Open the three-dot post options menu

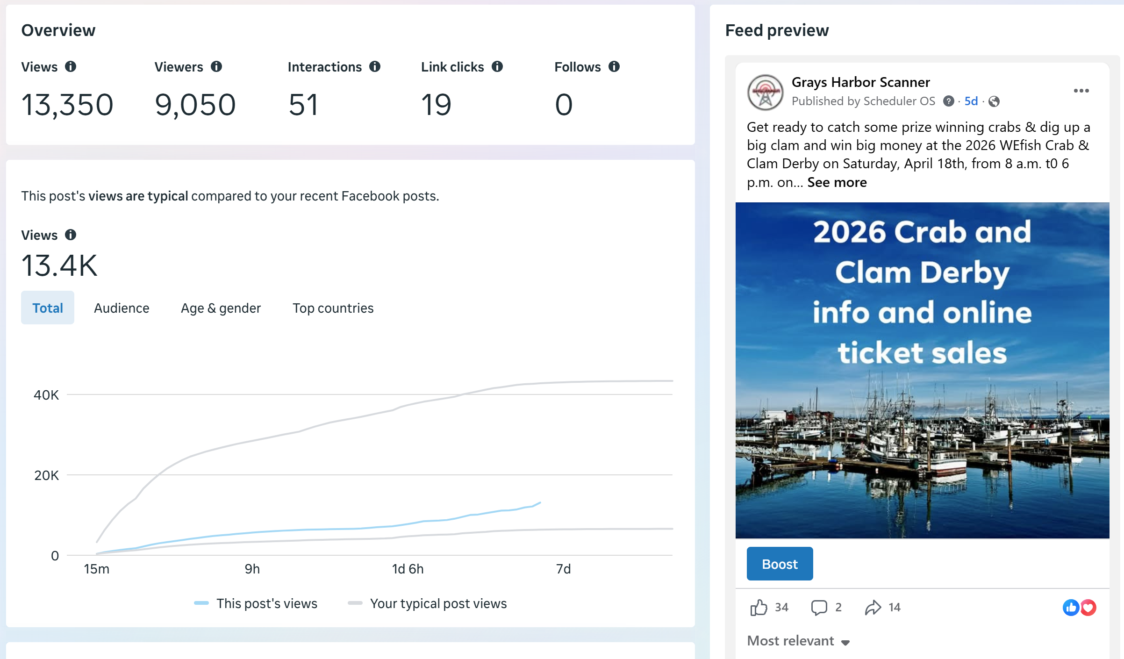(1081, 91)
